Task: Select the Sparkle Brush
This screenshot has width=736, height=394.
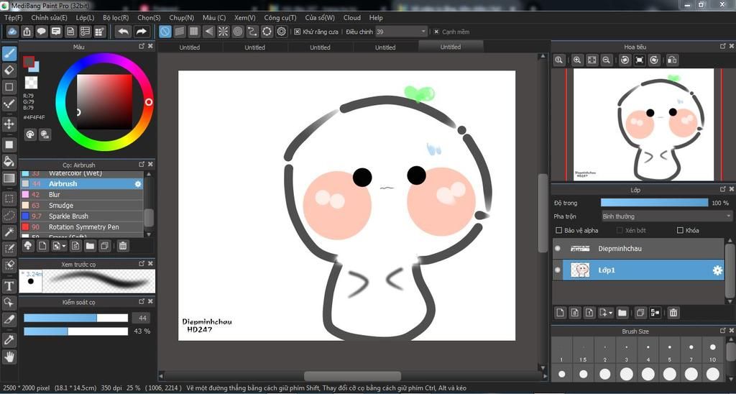Action: (x=82, y=216)
